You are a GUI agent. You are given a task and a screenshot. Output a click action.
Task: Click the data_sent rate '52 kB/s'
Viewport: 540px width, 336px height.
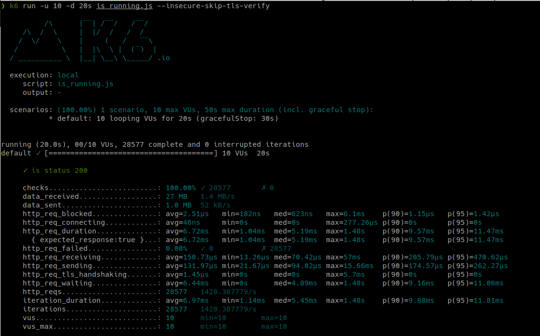point(215,205)
